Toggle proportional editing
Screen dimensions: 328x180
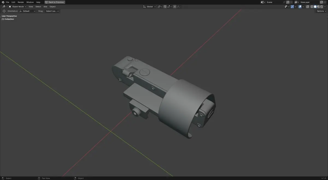175,7
